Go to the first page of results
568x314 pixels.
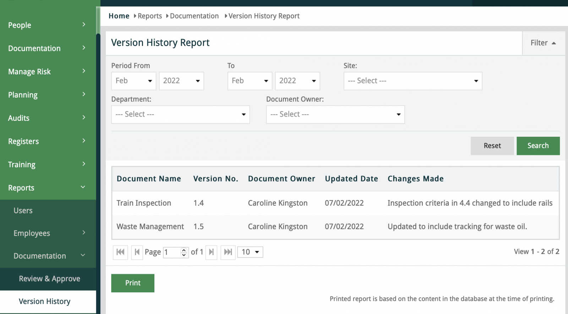point(120,252)
